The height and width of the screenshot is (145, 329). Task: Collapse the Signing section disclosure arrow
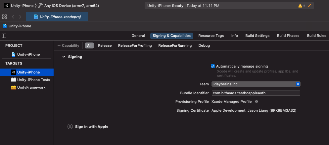click(64, 57)
